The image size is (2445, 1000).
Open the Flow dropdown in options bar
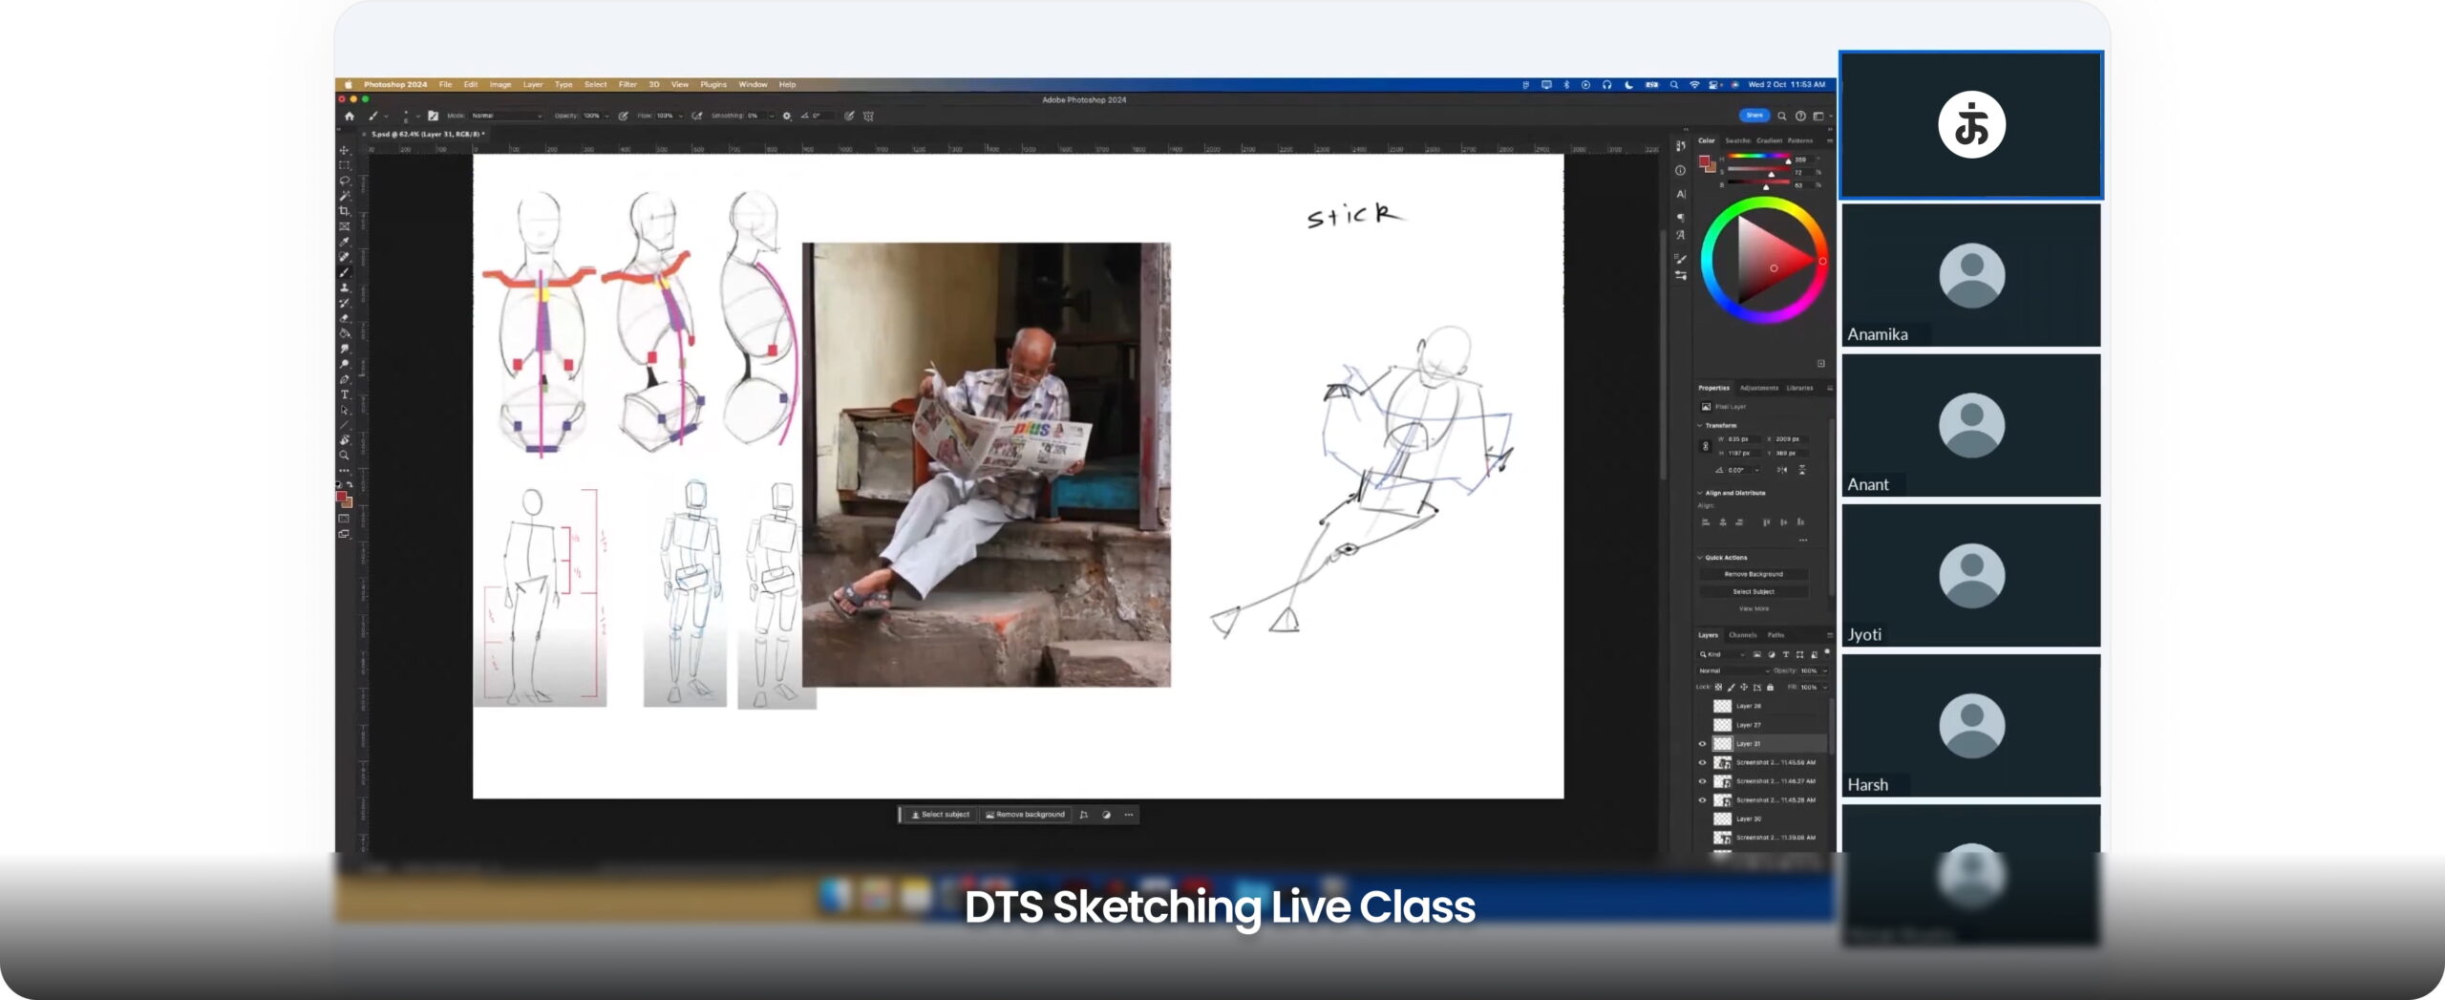[681, 116]
